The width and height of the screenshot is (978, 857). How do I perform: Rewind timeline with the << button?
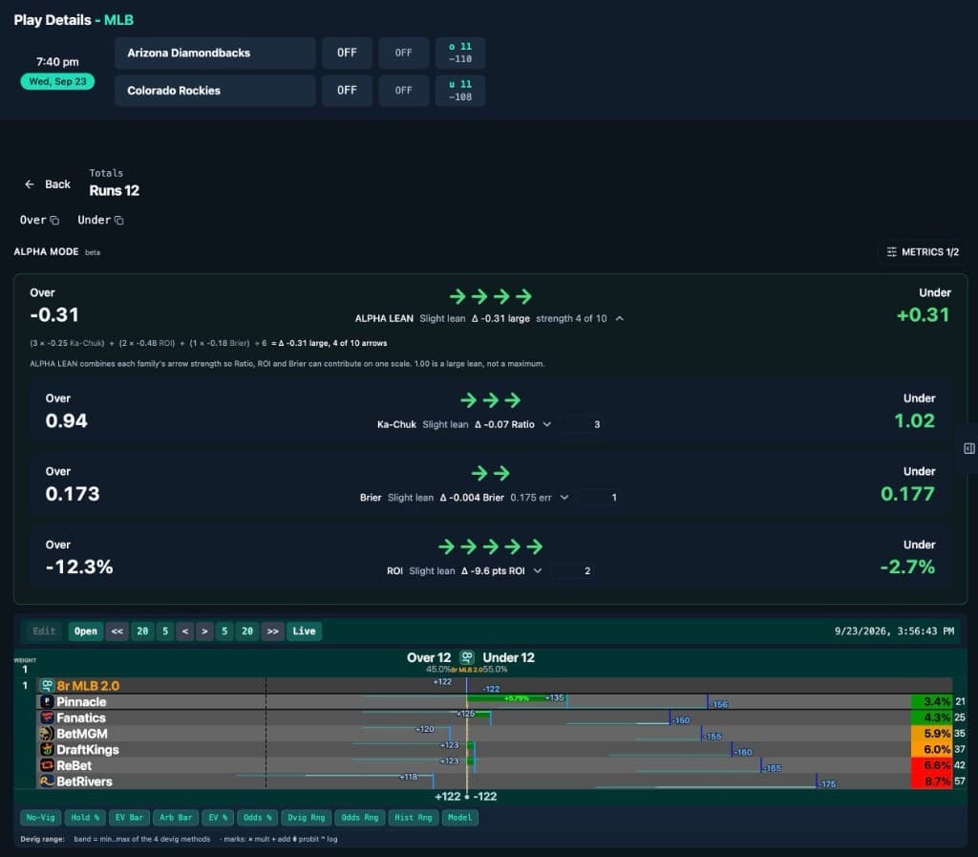[117, 632]
